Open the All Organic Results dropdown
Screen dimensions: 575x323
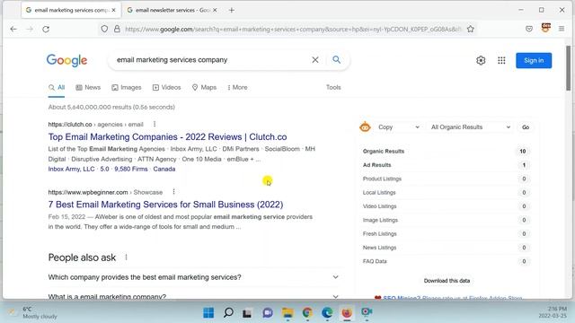pos(470,127)
